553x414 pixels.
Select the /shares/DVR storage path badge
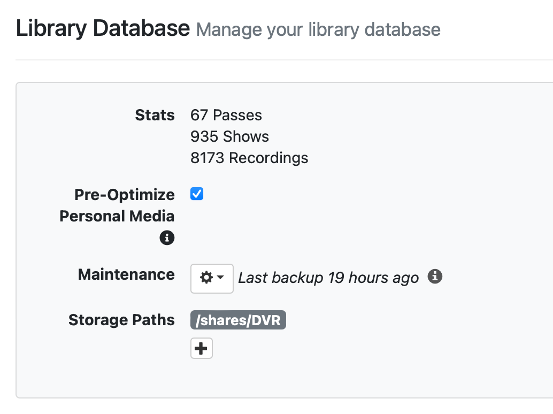click(x=238, y=320)
